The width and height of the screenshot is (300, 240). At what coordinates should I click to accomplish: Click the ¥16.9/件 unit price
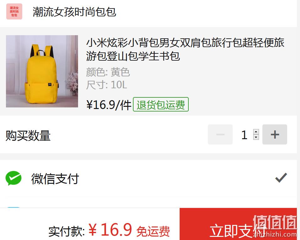click(x=109, y=105)
